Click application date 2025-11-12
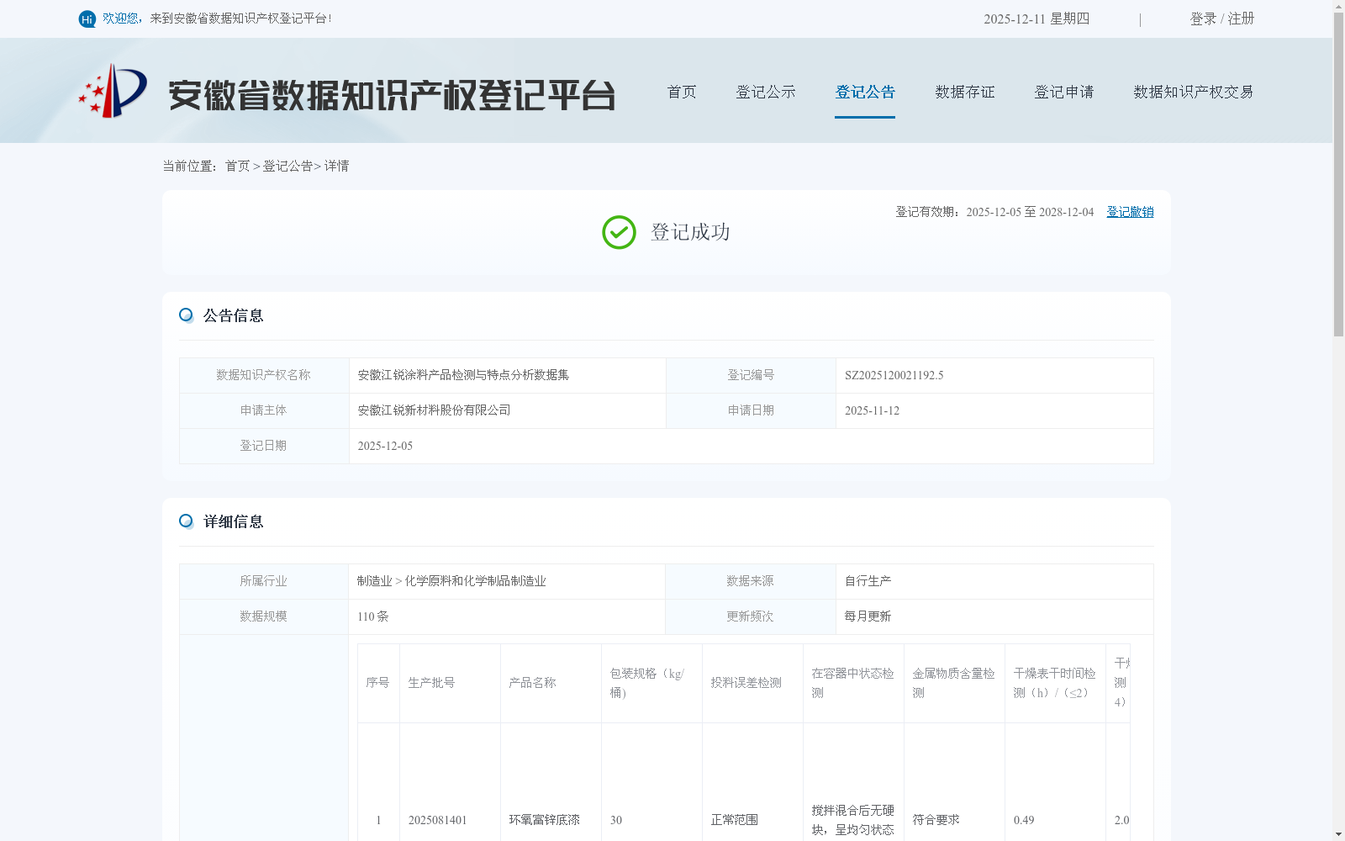The width and height of the screenshot is (1345, 841). click(x=872, y=410)
